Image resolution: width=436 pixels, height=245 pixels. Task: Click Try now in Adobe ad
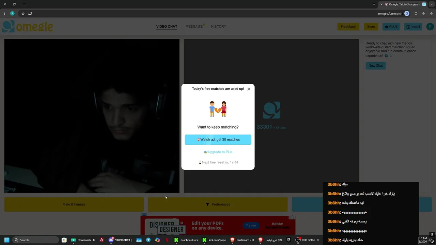tap(251, 225)
